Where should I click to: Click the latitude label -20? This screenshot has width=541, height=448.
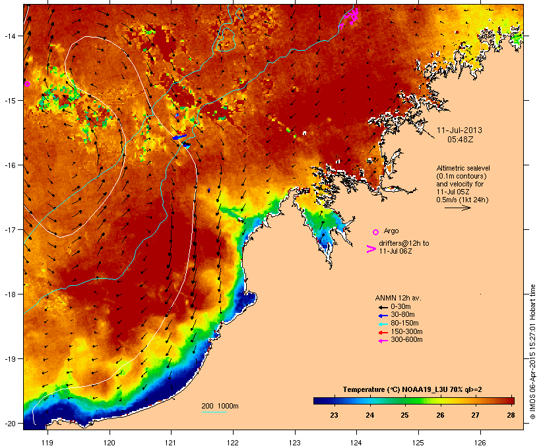pyautogui.click(x=9, y=424)
